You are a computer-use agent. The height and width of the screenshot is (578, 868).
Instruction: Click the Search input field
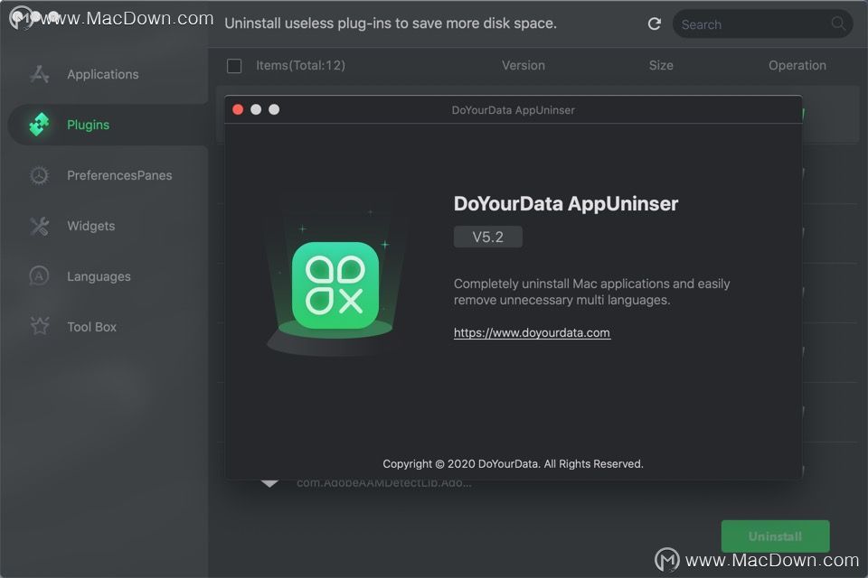762,23
